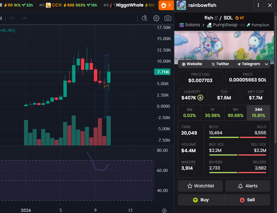The height and width of the screenshot is (213, 277).
Task: Open the project Telegram link
Action: [x=249, y=64]
